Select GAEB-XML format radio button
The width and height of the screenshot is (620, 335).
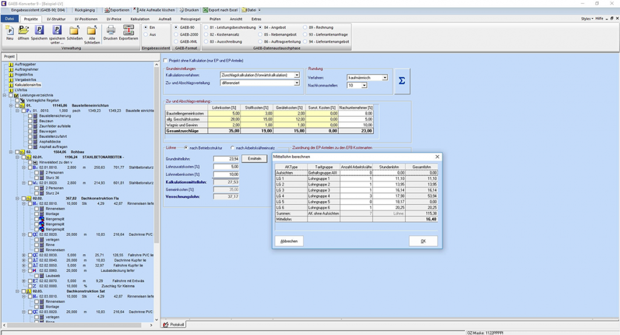[x=176, y=42]
